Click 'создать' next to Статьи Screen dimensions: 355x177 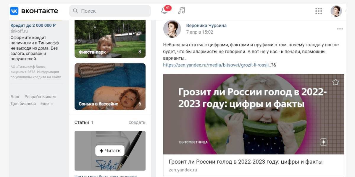[x=137, y=122]
